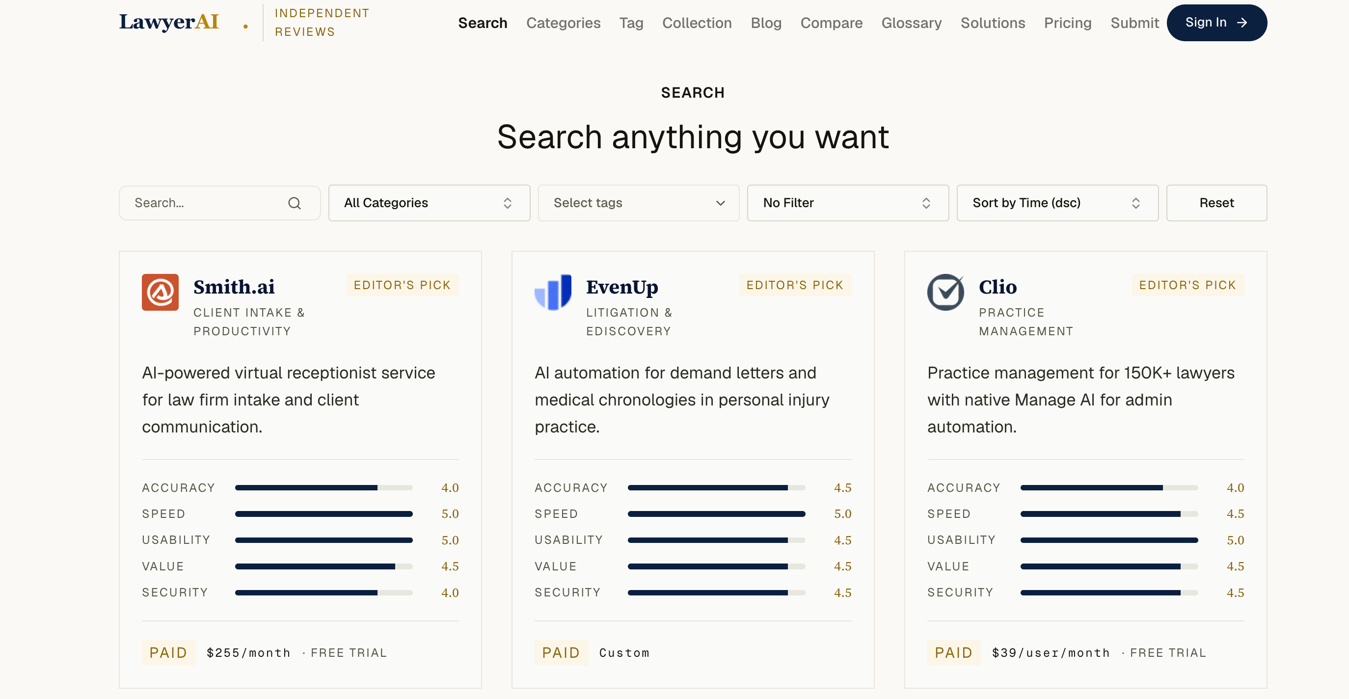Click Smith.ai '$255/month' price text

(x=248, y=653)
